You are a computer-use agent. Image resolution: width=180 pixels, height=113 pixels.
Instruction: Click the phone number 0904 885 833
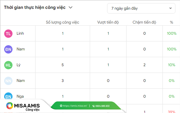102,106
